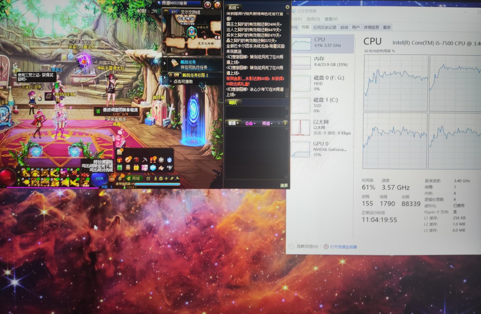Switch to 应用历史记录 tab
The height and width of the screenshot is (314, 481).
(x=324, y=27)
